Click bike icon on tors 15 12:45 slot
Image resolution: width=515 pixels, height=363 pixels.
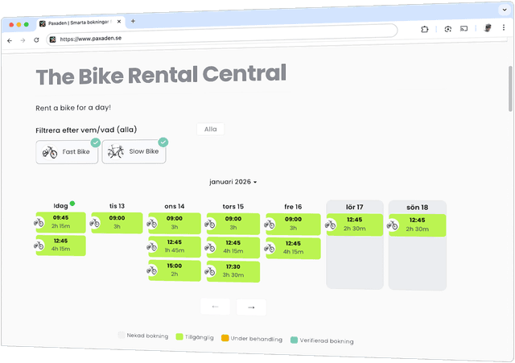(210, 247)
